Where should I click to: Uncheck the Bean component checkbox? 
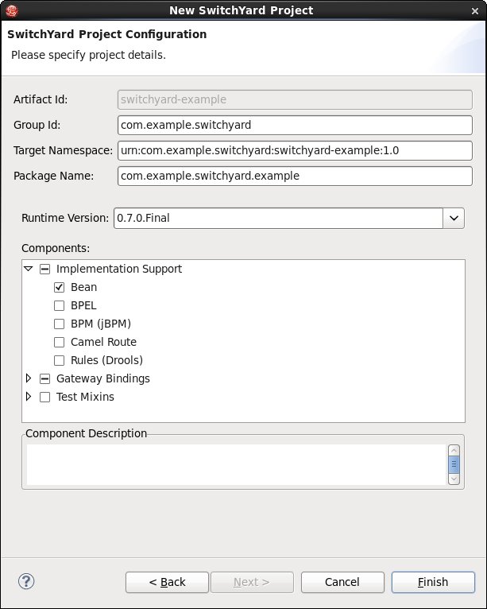pyautogui.click(x=59, y=288)
